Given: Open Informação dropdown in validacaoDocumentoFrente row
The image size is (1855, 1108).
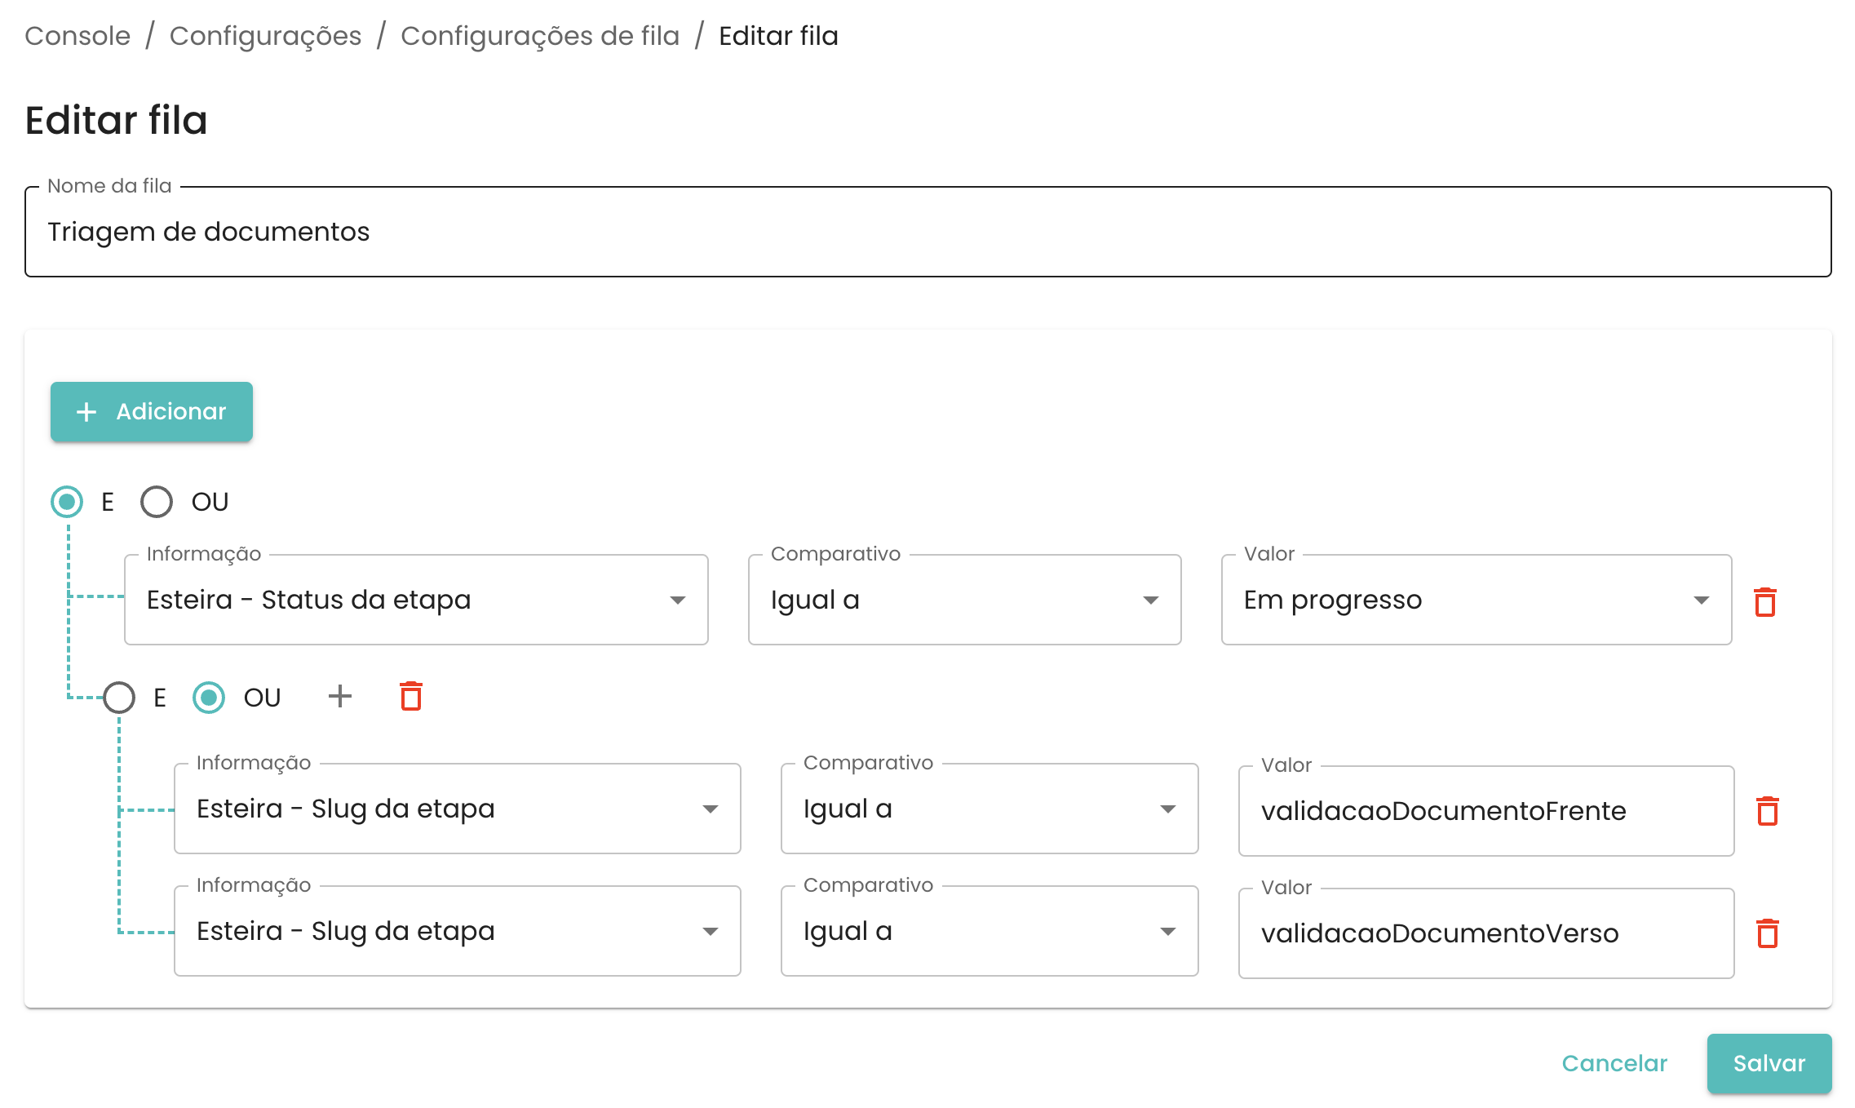Looking at the screenshot, I should click(x=457, y=809).
